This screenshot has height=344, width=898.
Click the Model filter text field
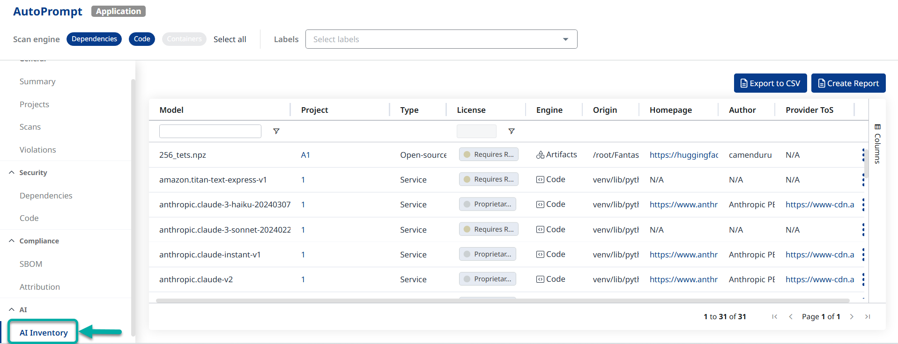tap(210, 131)
